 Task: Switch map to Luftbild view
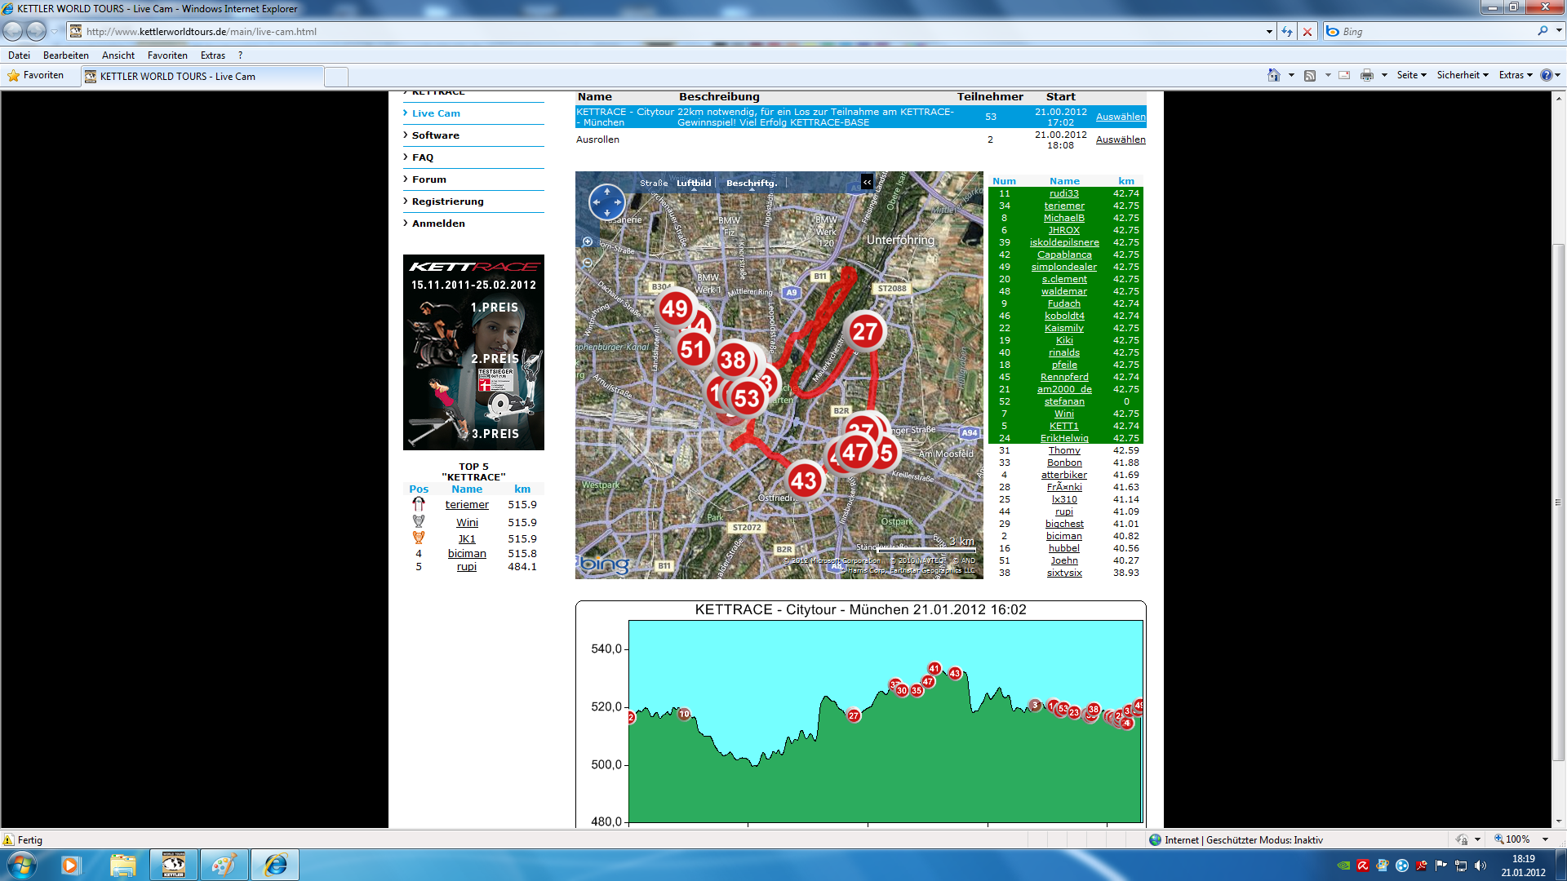tap(694, 183)
